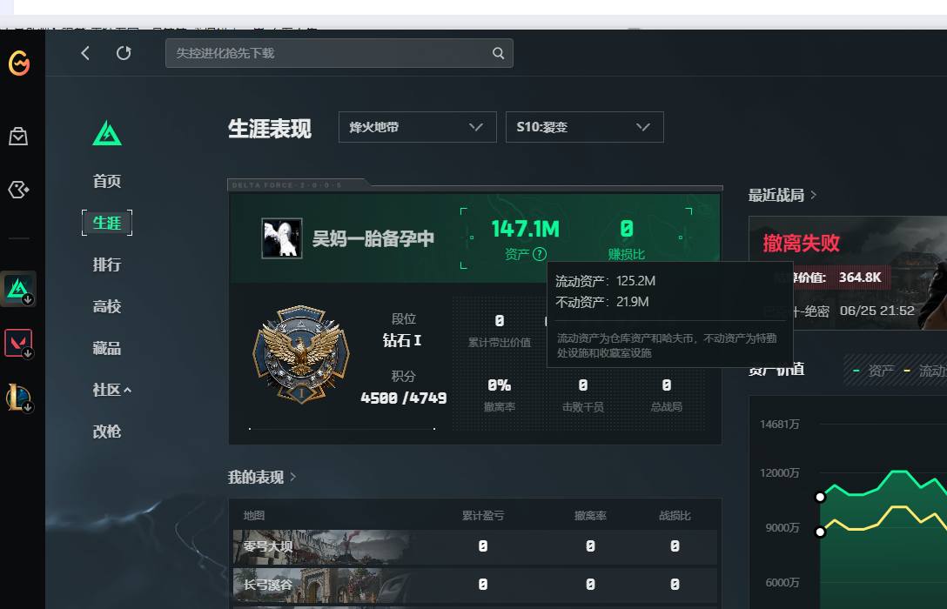Go back with the left arrow
Screen dimensions: 947x609
[85, 53]
